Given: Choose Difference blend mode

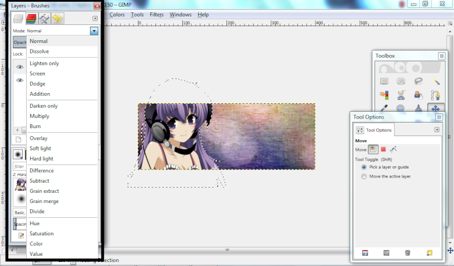Looking at the screenshot, I should [62, 171].
